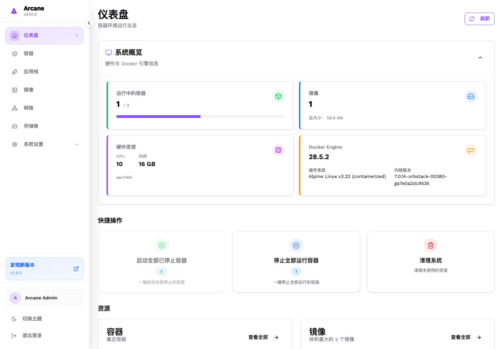Open the 发现新版本 v2.8.0 link
This screenshot has height=349, width=503.
point(44,269)
